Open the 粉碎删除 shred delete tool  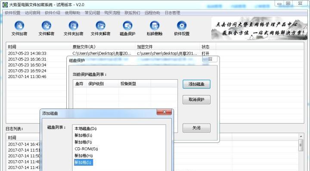click(155, 26)
